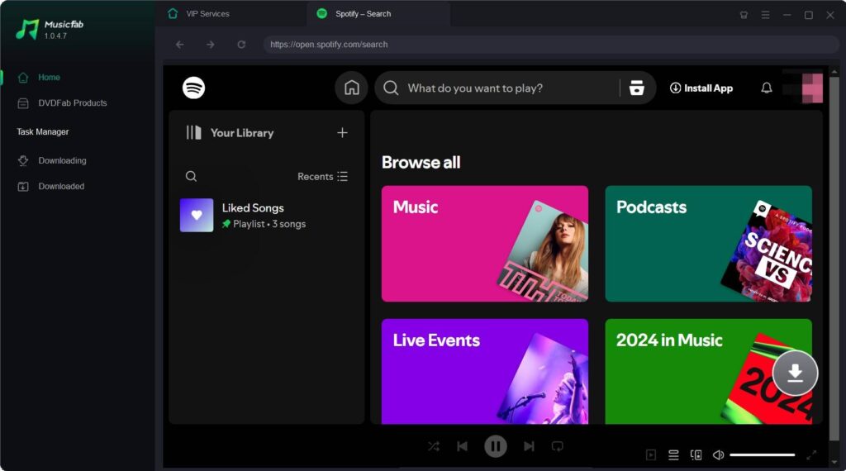846x471 pixels.
Task: Open the Downloaded task list
Action: (50, 186)
